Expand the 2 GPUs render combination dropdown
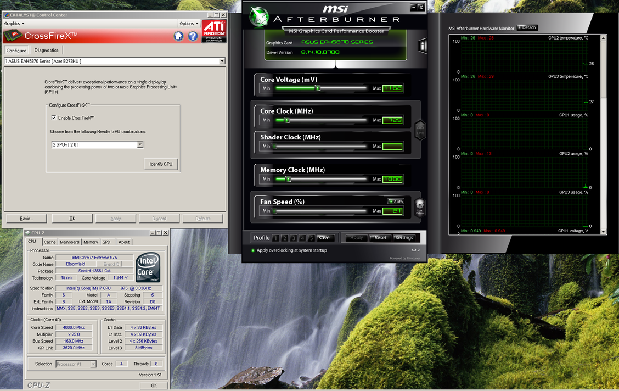 point(140,145)
